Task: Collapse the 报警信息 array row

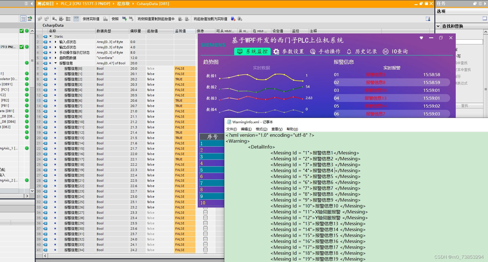Action: (x=56, y=63)
